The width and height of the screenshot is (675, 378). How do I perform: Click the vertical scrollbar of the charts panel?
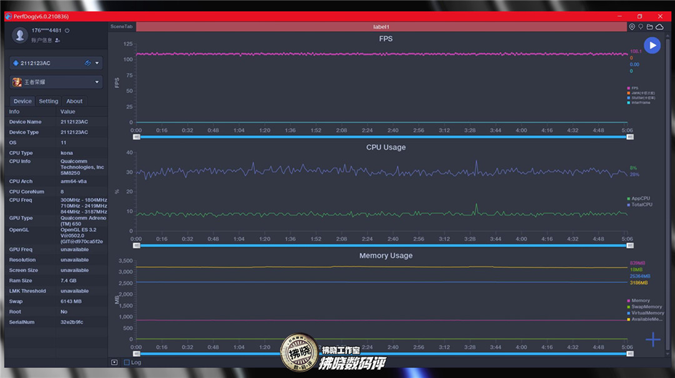coord(667,193)
